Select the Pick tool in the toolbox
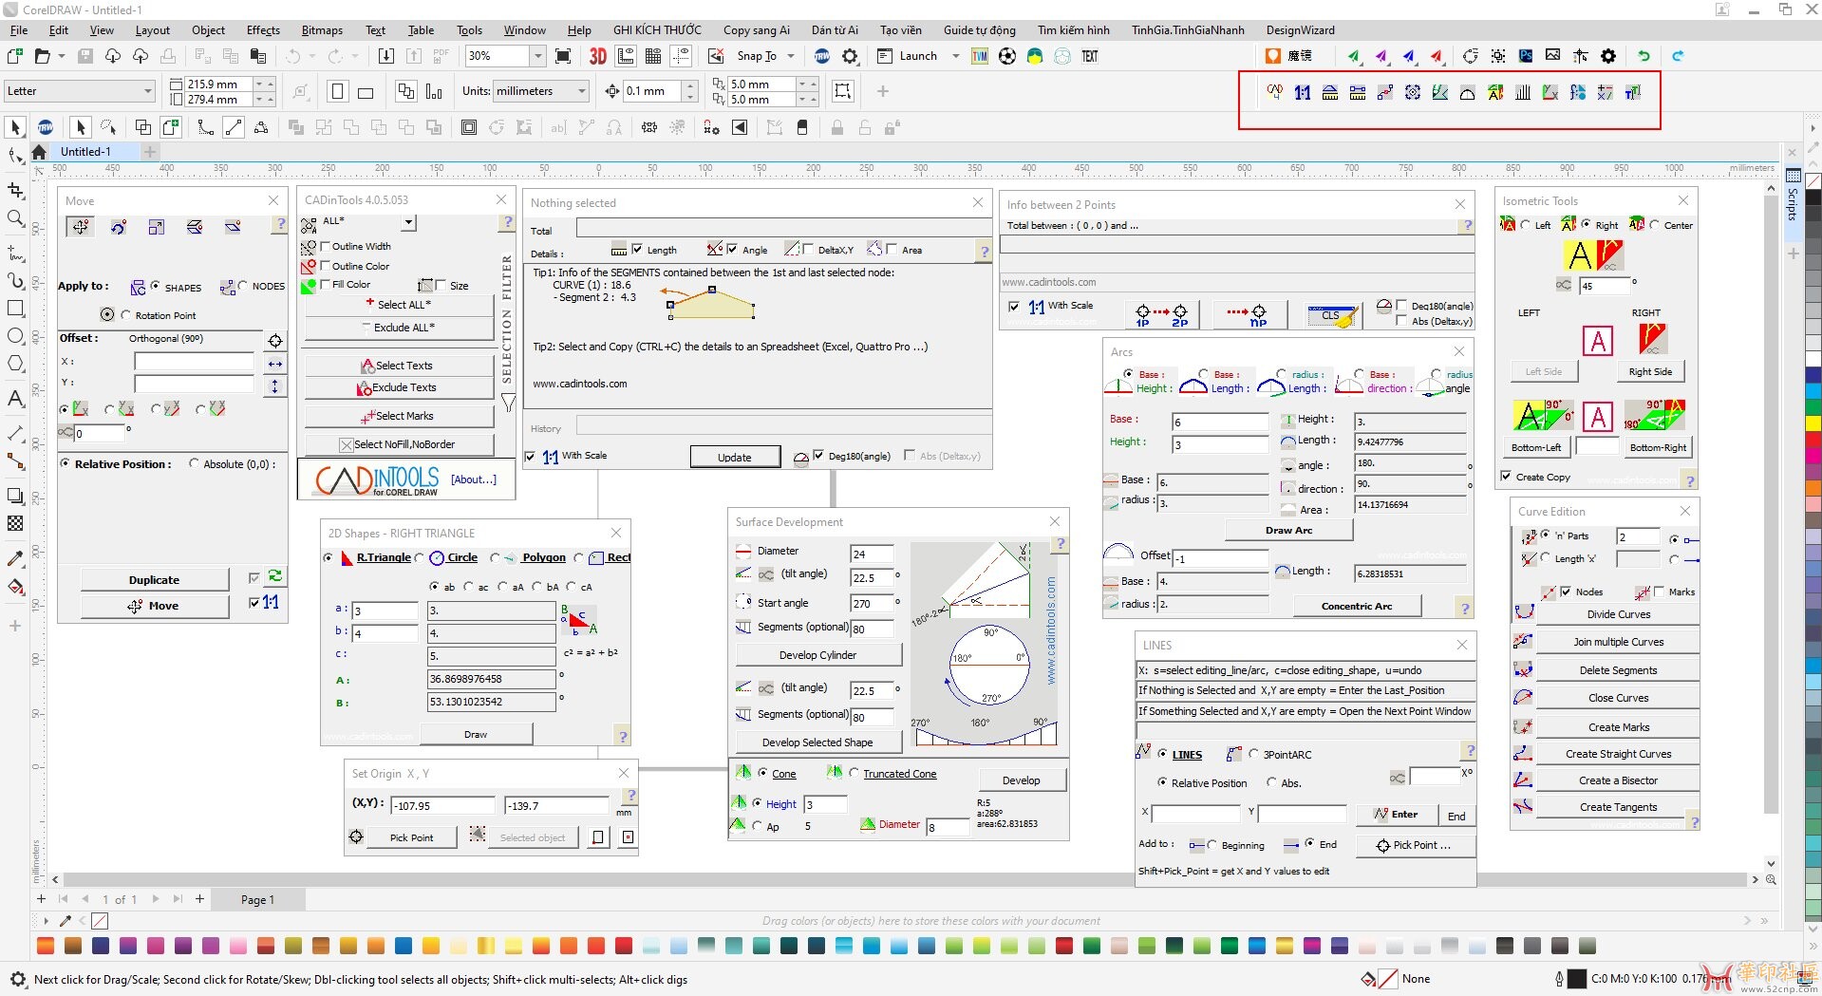The height and width of the screenshot is (996, 1822). pyautogui.click(x=15, y=127)
